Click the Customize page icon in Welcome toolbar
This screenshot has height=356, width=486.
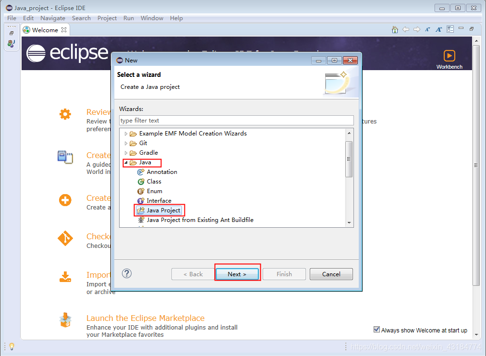(450, 29)
